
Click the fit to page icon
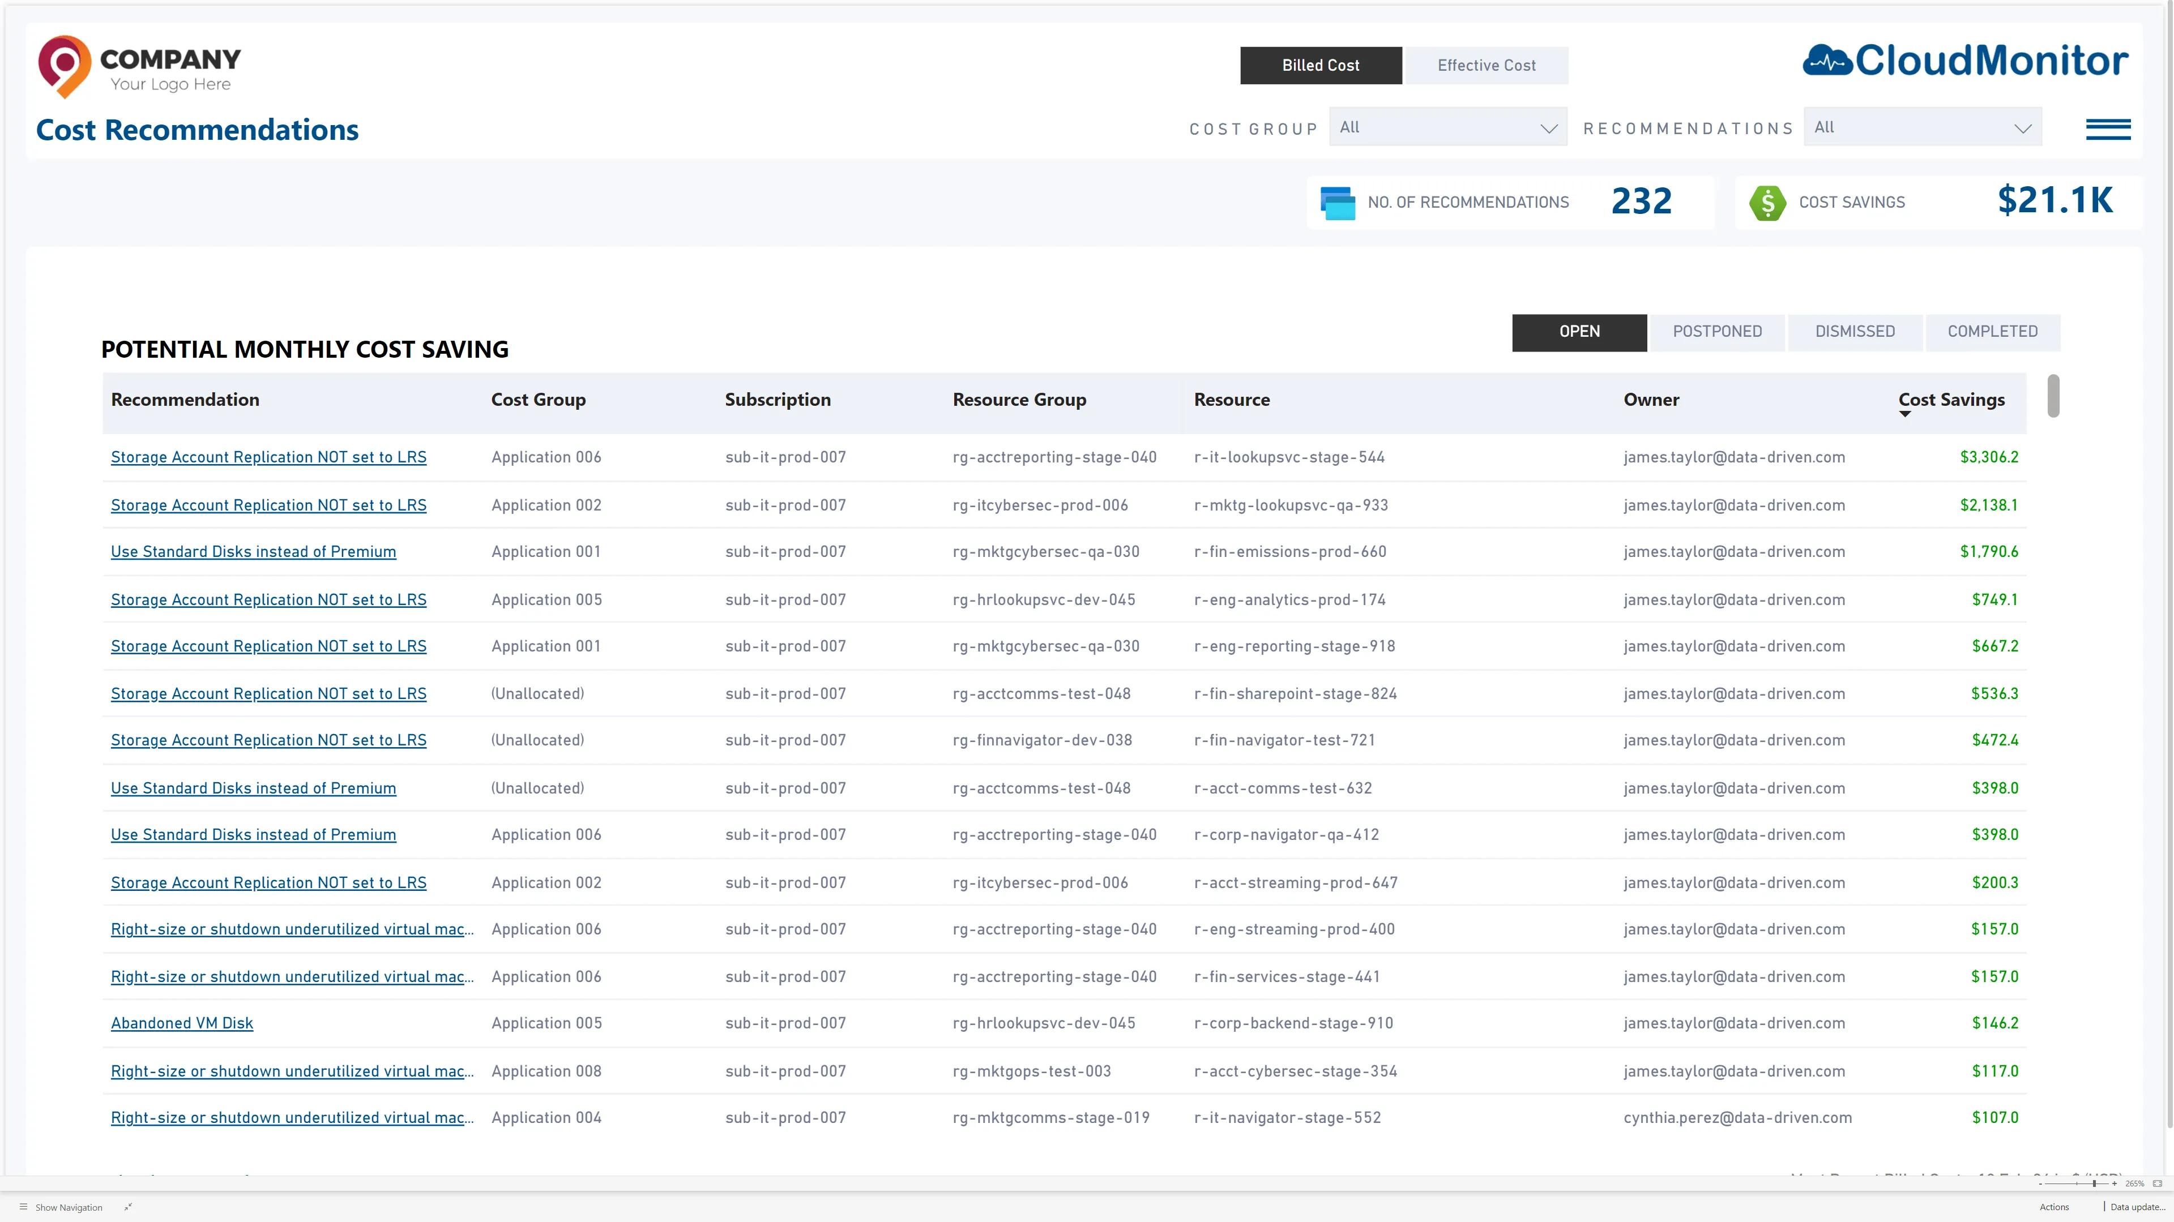[x=2157, y=1183]
